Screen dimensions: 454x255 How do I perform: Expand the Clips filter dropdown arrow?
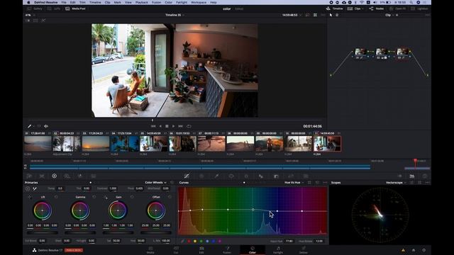point(363,8)
